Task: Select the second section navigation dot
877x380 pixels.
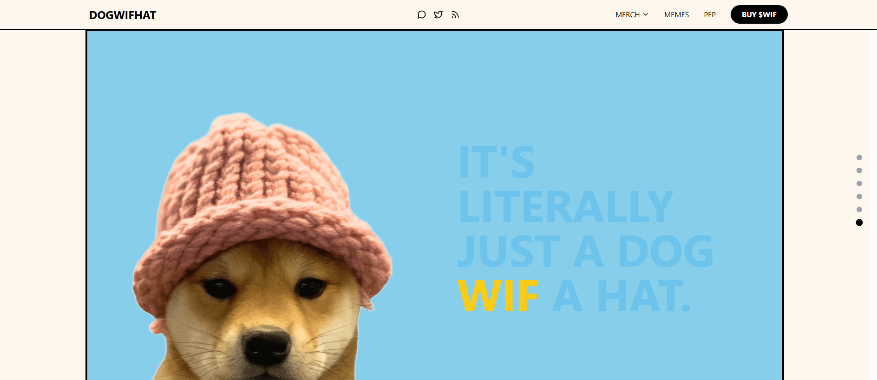Action: [859, 170]
